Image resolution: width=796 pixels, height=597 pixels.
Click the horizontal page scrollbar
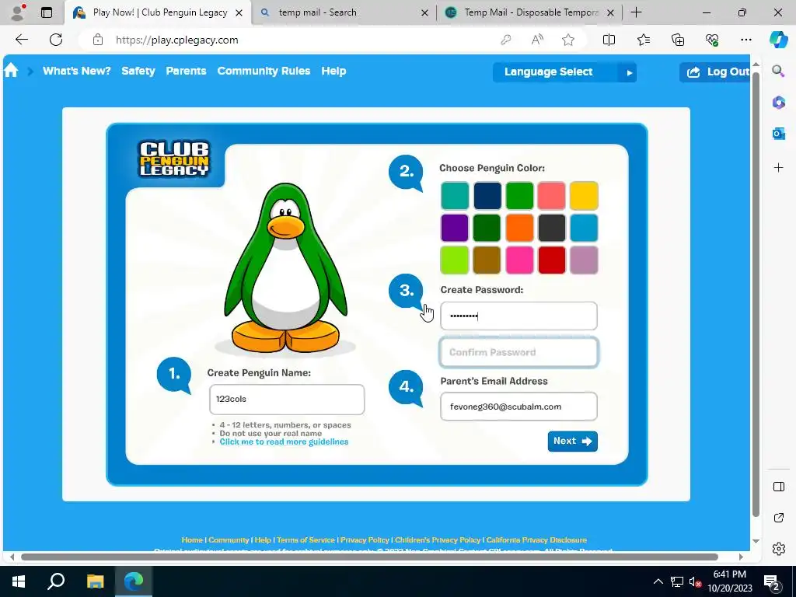click(x=369, y=557)
